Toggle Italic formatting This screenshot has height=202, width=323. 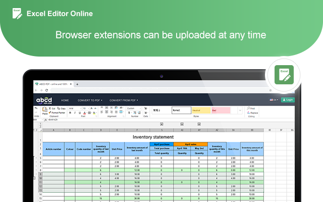click(x=75, y=113)
